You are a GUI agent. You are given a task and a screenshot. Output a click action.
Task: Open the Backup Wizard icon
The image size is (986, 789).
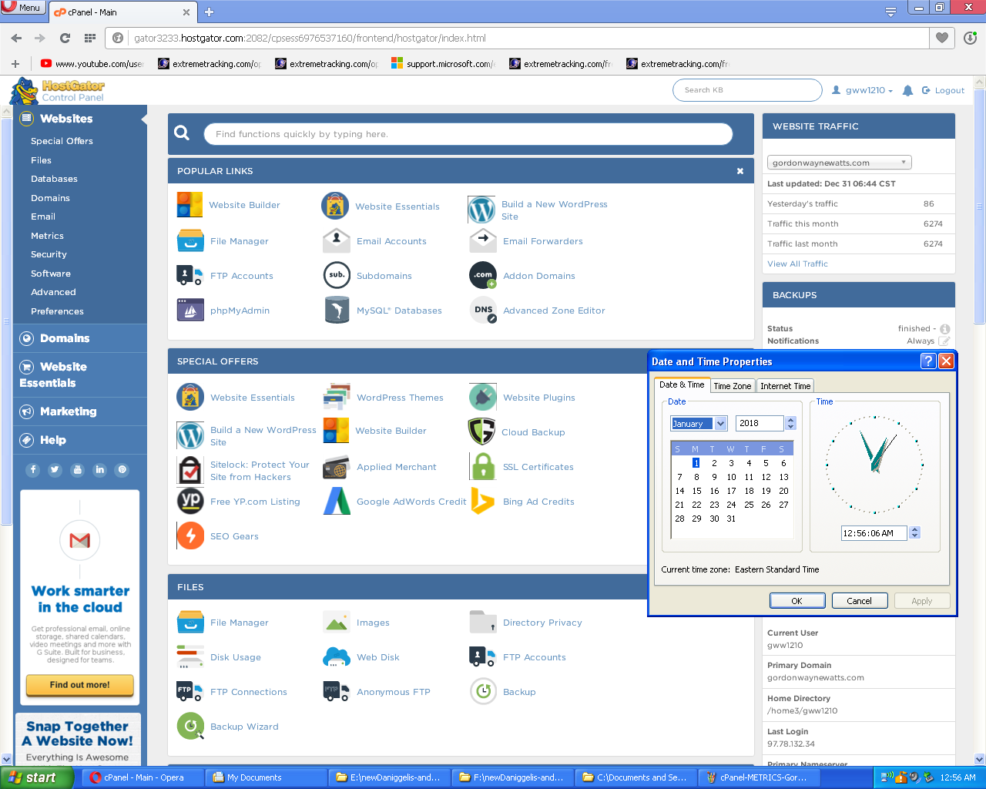190,726
